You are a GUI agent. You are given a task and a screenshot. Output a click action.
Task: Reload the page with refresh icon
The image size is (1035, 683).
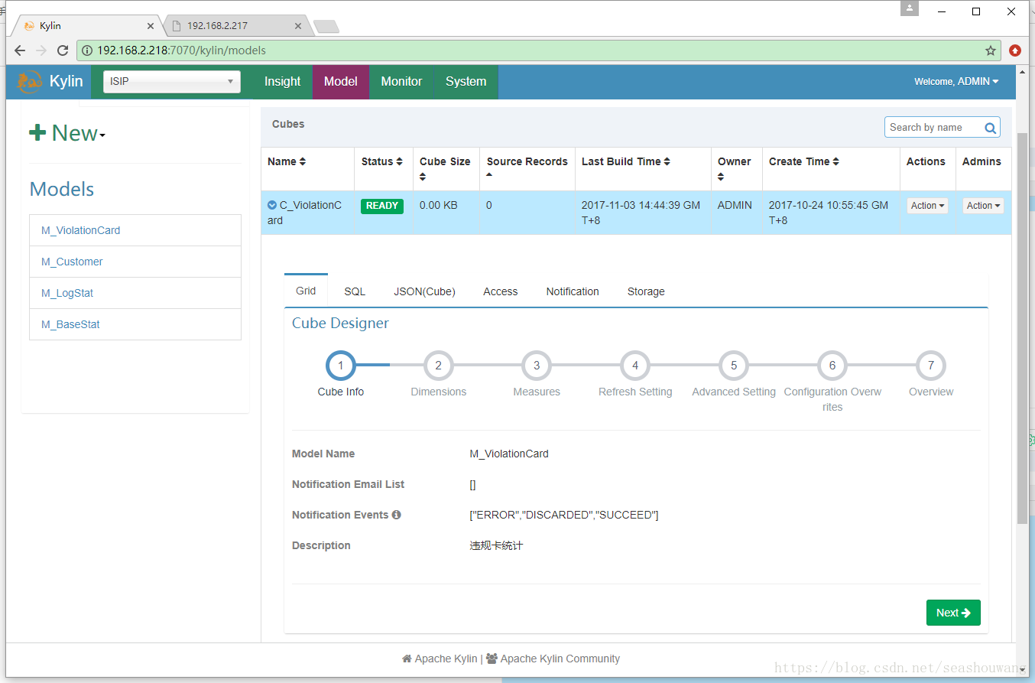[x=63, y=50]
